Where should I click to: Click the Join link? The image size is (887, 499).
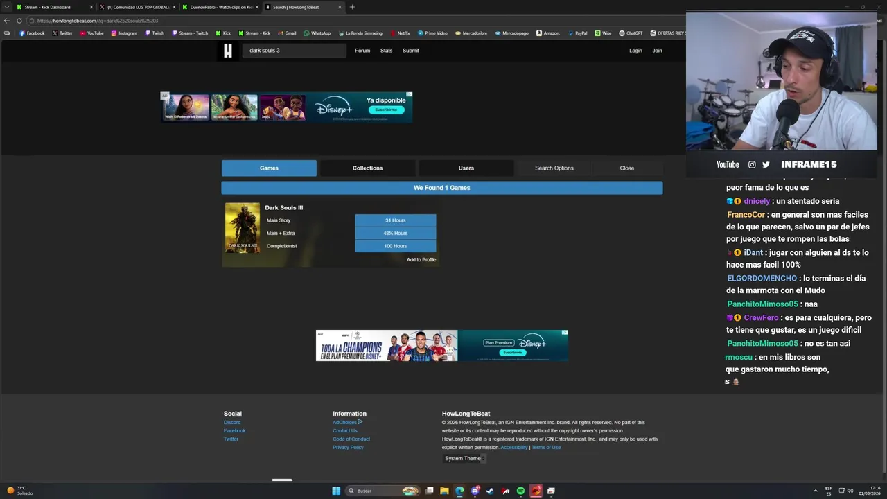coord(657,51)
